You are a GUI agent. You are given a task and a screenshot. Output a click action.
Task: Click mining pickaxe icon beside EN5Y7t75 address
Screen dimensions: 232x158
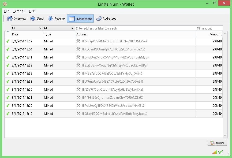[x=78, y=89]
